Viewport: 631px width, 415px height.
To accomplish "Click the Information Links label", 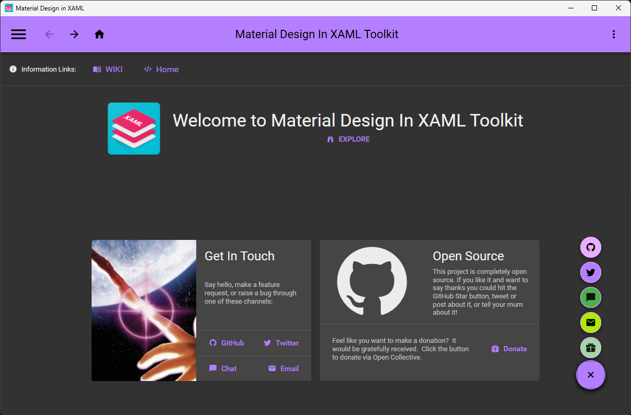I will point(49,69).
